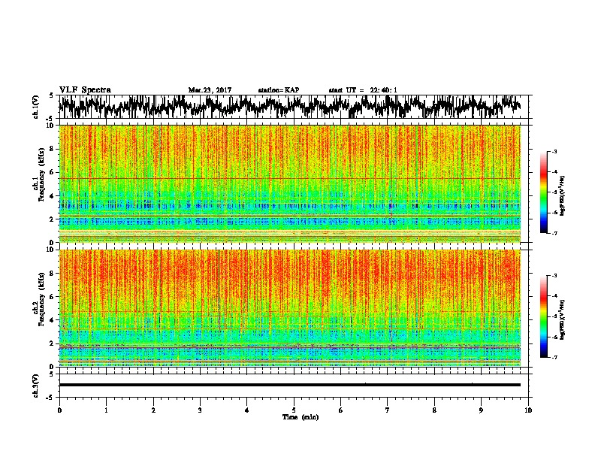Click the 2 kHz tick on ch.1 axis
Viewport: 595px width, 460px height.
pyautogui.click(x=53, y=219)
